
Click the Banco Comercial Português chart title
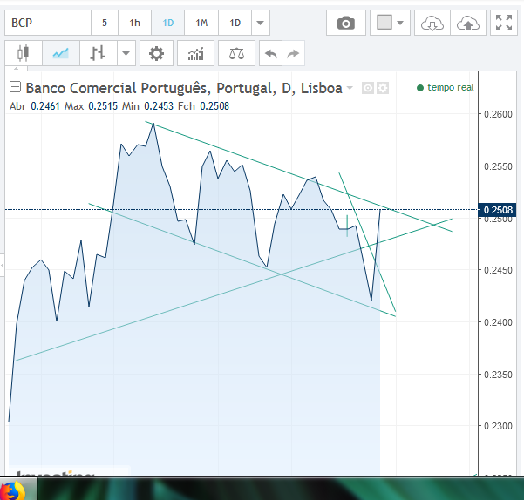(x=184, y=88)
